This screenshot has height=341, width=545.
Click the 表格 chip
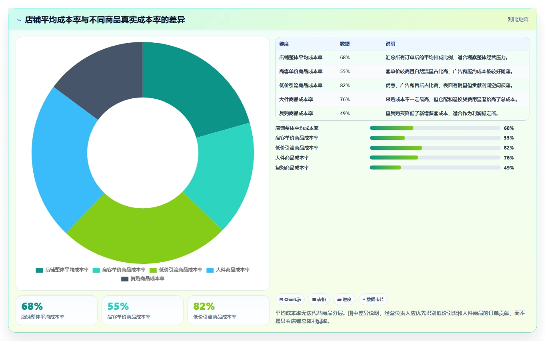(319, 299)
